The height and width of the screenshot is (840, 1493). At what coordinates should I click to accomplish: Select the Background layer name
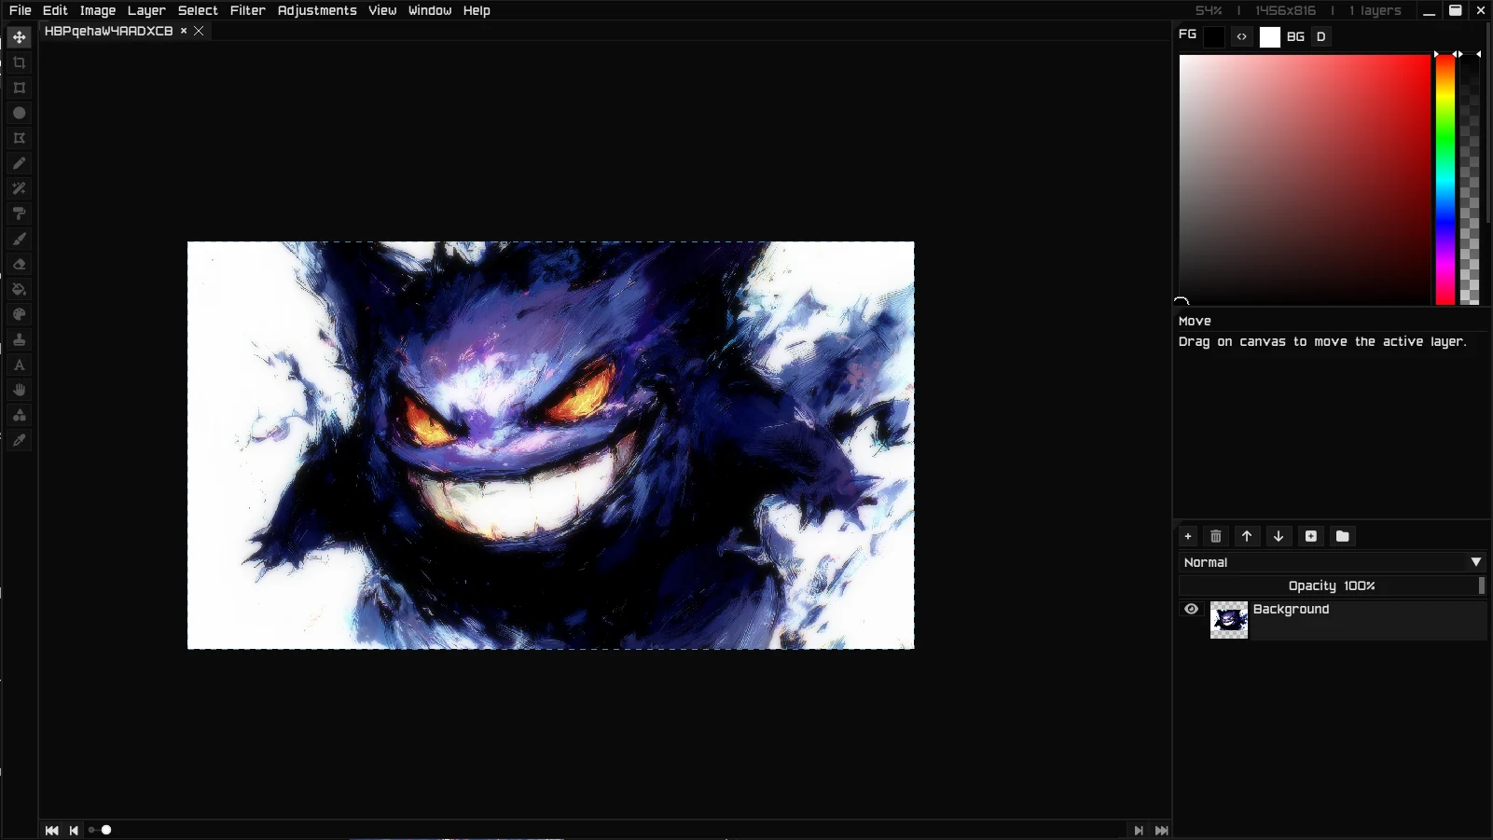pyautogui.click(x=1292, y=609)
